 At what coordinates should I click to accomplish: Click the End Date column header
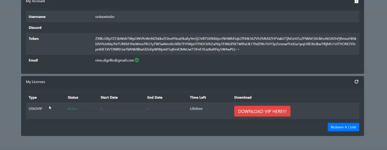coord(155,98)
